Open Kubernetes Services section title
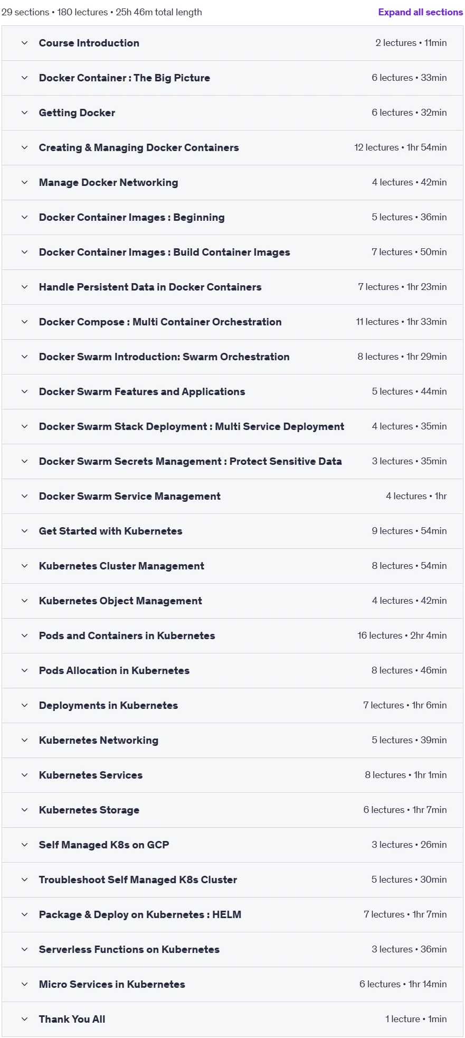The height and width of the screenshot is (1038, 465). (x=91, y=775)
